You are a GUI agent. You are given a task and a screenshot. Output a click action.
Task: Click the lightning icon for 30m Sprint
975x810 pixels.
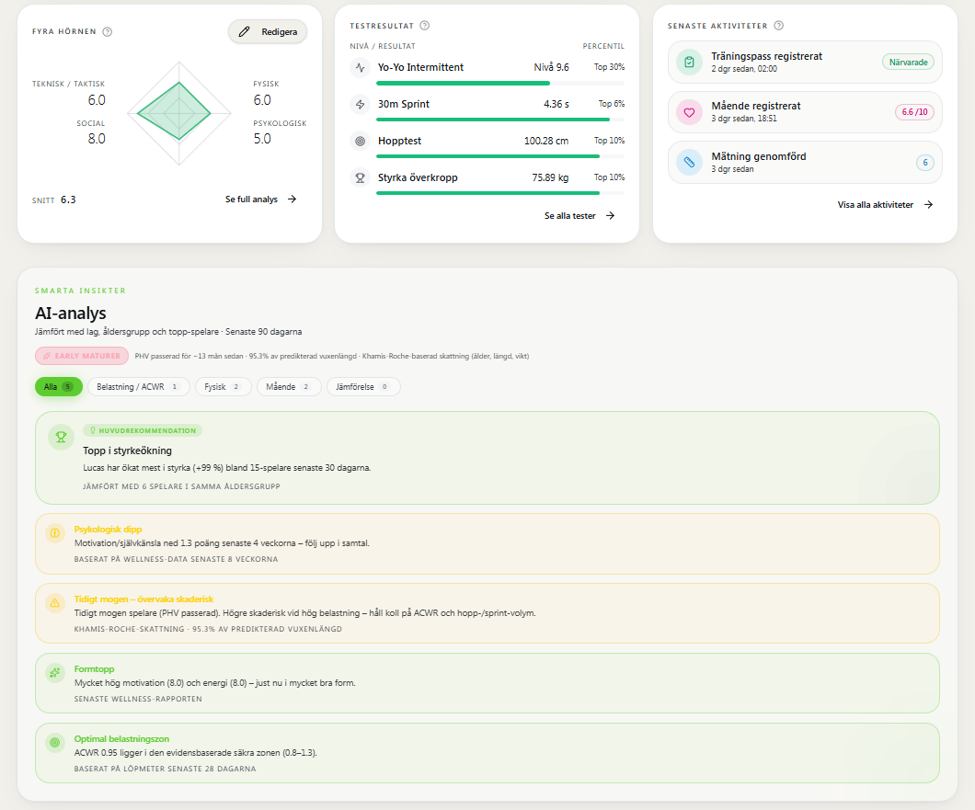[x=360, y=104]
